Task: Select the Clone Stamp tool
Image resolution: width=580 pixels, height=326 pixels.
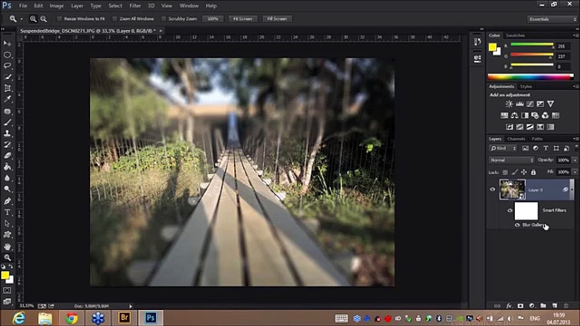Action: click(x=7, y=134)
